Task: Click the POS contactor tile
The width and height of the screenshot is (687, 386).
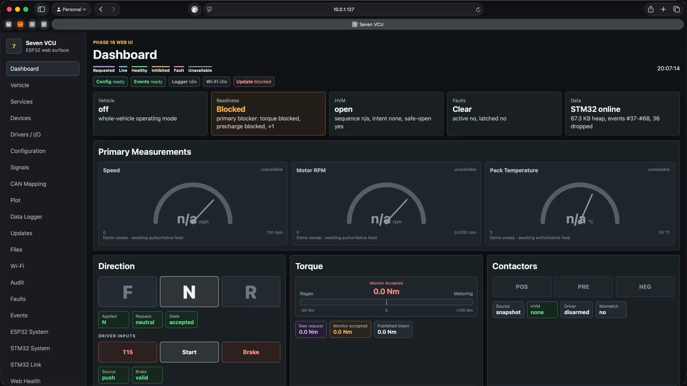Action: 522,287
